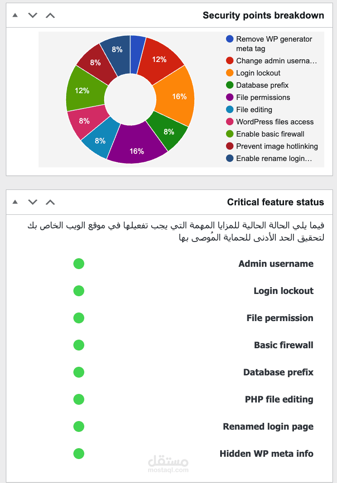337x483 pixels.
Task: Click the Enable basic firewall legend entry
Action: (x=270, y=134)
